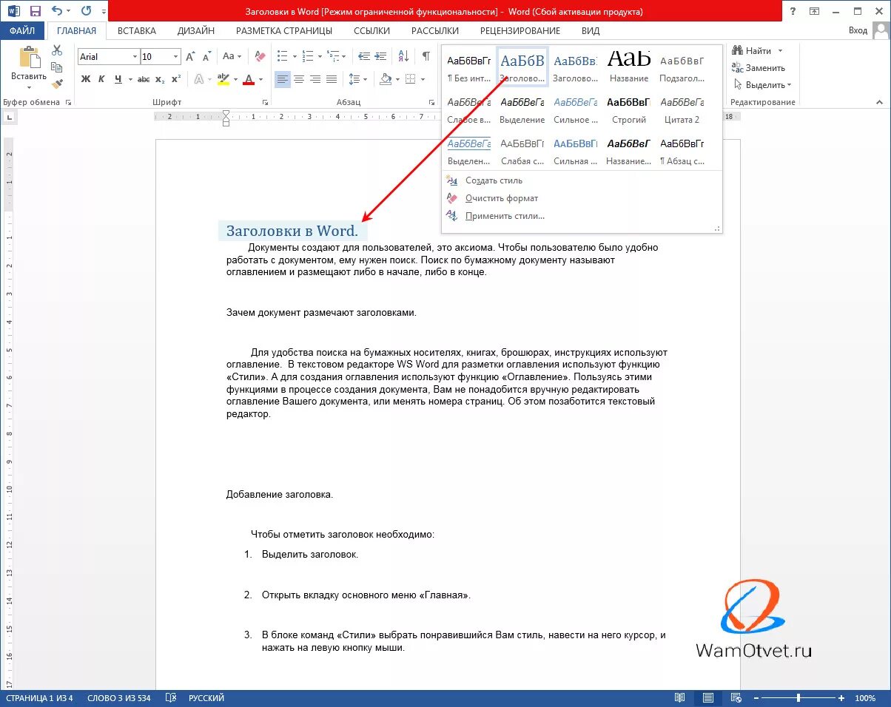The image size is (891, 707).
Task: Click the Redo icon in title bar
Action: (x=87, y=11)
